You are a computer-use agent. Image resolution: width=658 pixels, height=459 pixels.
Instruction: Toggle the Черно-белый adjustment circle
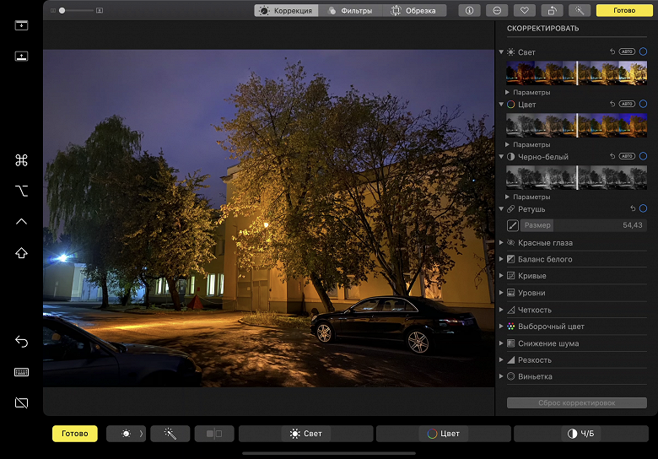(x=643, y=156)
